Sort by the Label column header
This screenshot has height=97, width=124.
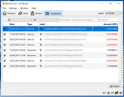42,24
